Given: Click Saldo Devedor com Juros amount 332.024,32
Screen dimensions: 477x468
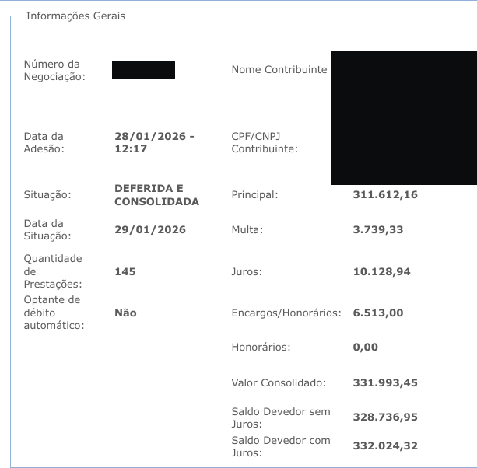Looking at the screenshot, I should point(385,445).
